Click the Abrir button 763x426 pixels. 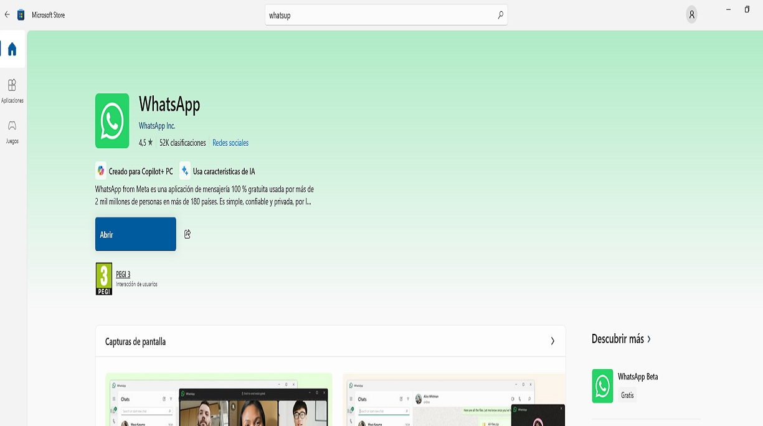tap(136, 234)
